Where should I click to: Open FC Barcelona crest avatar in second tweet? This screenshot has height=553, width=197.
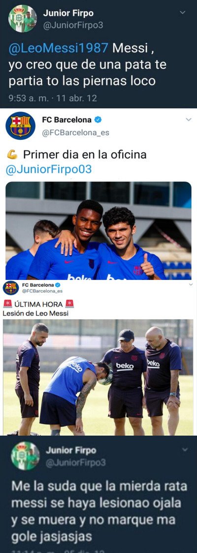coord(21,126)
